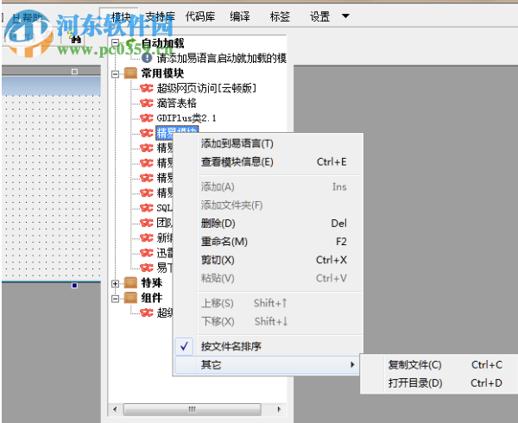Switch to the 代码库 tab
This screenshot has height=423, width=518.
(200, 16)
